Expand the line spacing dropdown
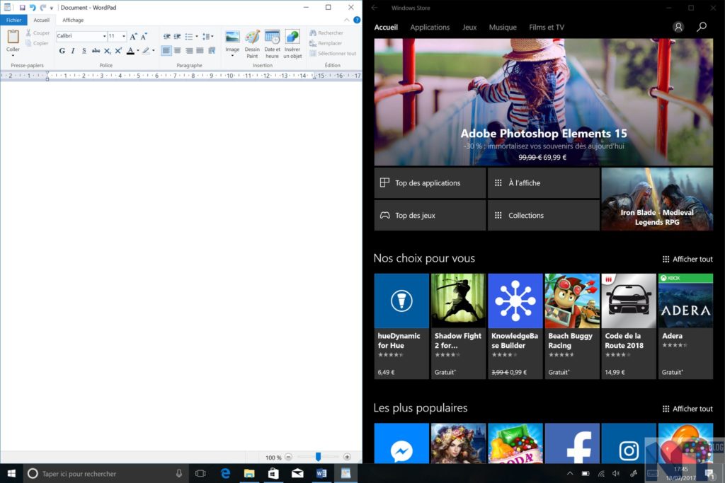The width and height of the screenshot is (725, 483). 212,36
